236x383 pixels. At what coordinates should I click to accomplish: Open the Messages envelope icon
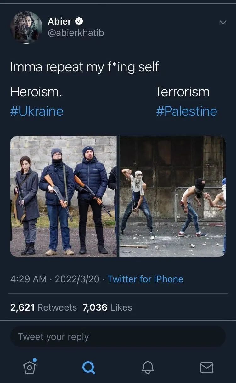coord(206,367)
